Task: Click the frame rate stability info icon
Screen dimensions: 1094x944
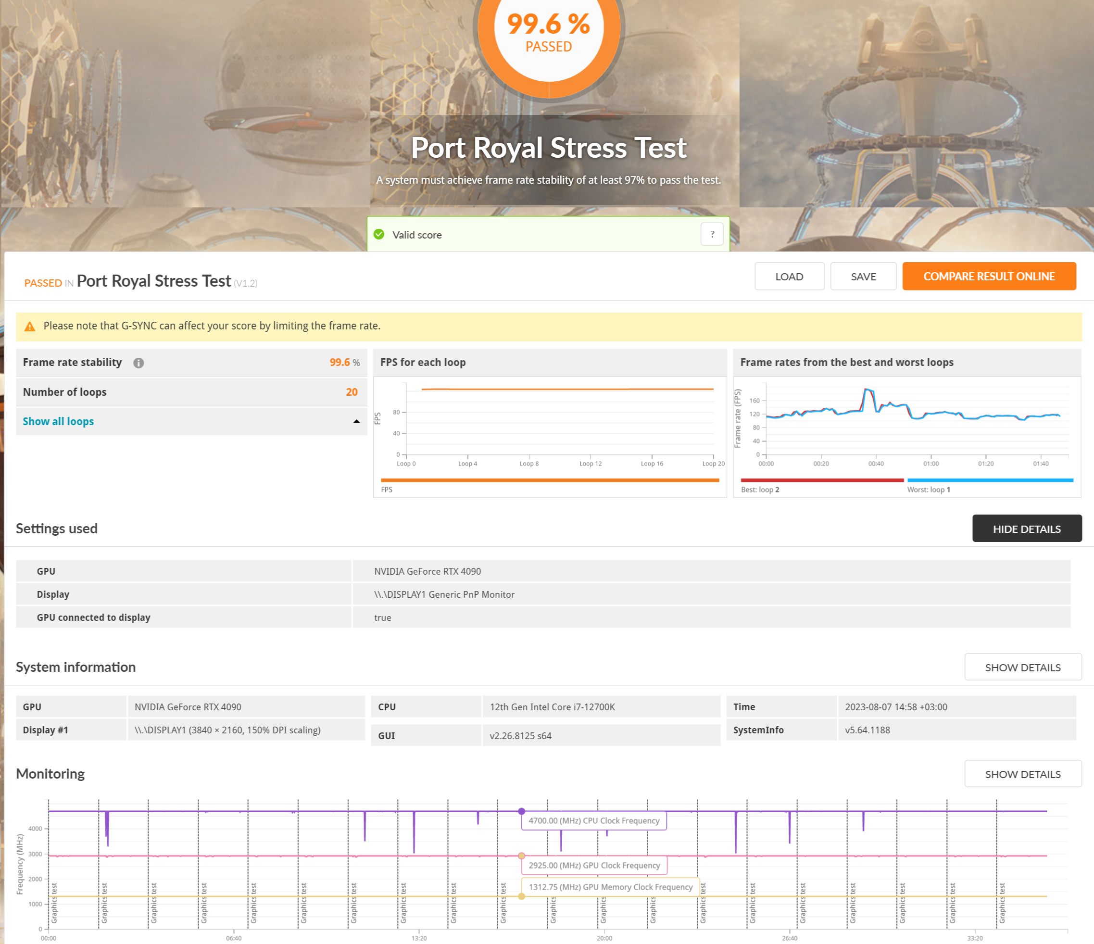Action: pos(138,363)
